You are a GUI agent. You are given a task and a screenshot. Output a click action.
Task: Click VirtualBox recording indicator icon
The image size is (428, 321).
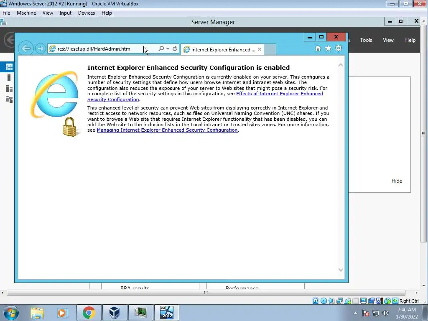(x=371, y=301)
